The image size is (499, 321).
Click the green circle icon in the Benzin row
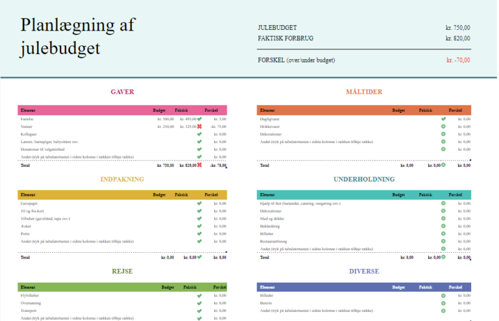tap(444, 303)
